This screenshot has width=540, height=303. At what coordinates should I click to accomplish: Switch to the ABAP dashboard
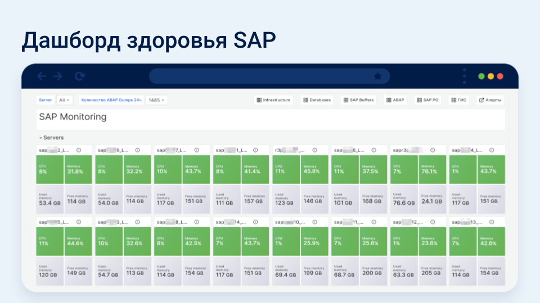395,100
